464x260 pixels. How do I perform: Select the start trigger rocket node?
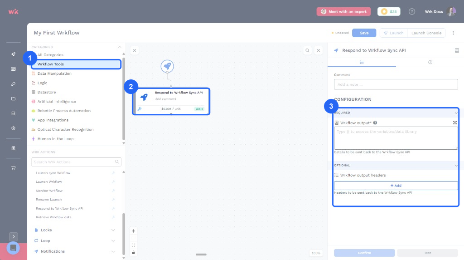click(x=167, y=66)
